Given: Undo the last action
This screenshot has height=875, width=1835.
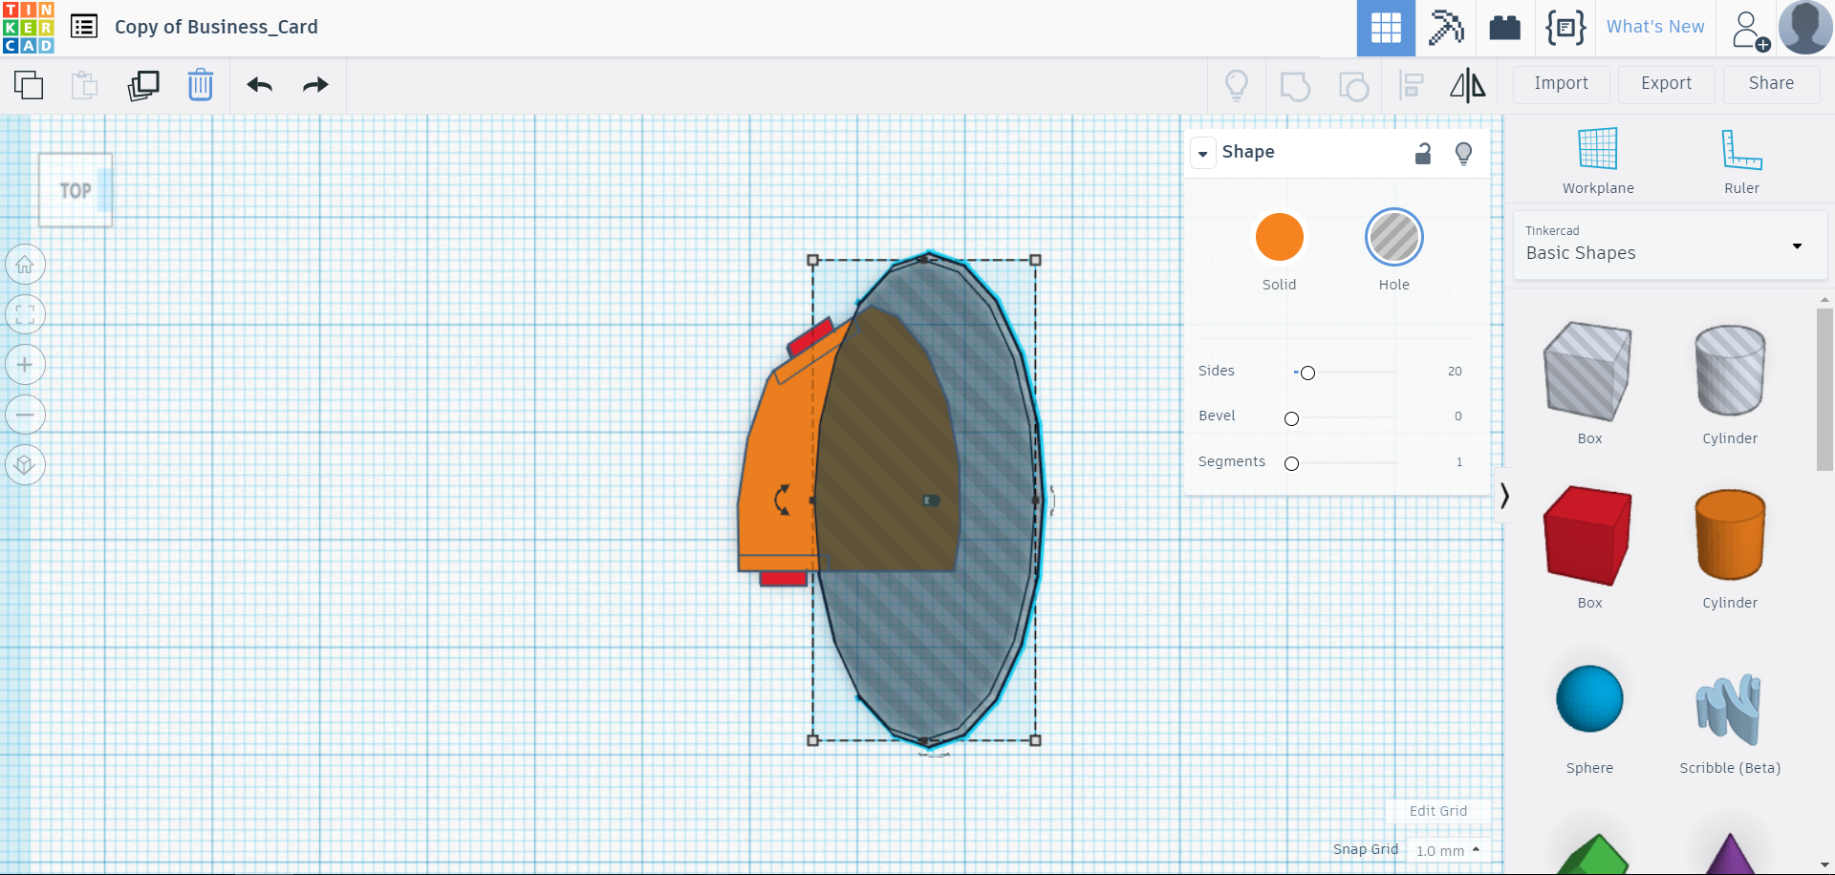Looking at the screenshot, I should [x=260, y=85].
